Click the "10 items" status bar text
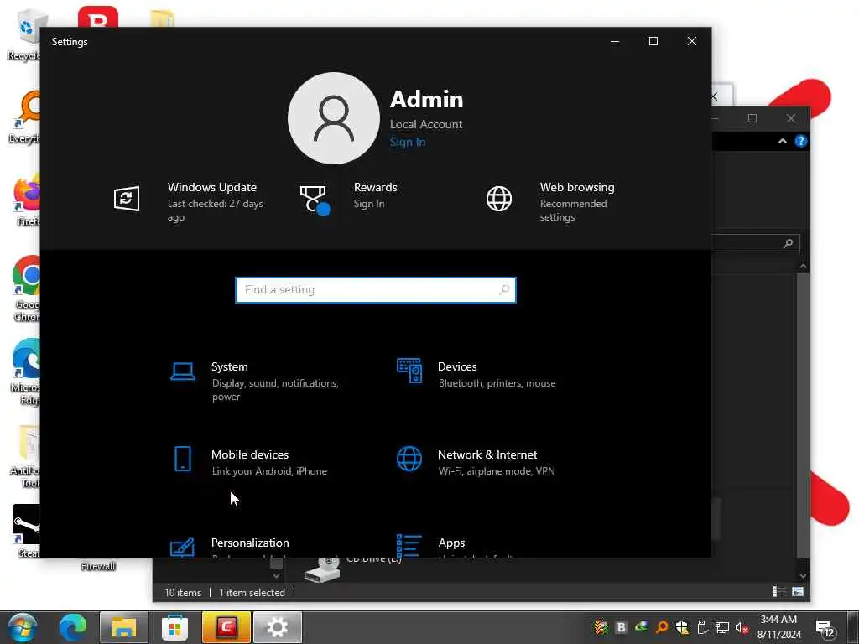Image resolution: width=859 pixels, height=644 pixels. click(x=183, y=593)
